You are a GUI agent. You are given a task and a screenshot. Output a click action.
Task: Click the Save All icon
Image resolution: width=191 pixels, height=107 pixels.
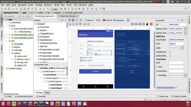pos(5,9)
